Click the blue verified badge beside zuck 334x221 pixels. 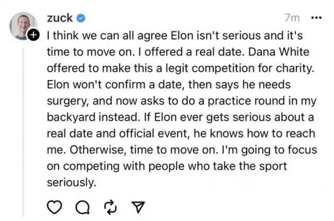point(81,18)
